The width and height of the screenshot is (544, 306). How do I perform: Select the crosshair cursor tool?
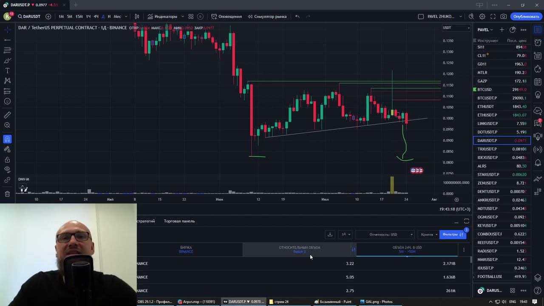(x=7, y=30)
